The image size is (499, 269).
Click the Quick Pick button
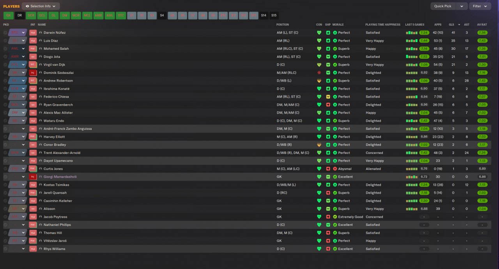(443, 6)
